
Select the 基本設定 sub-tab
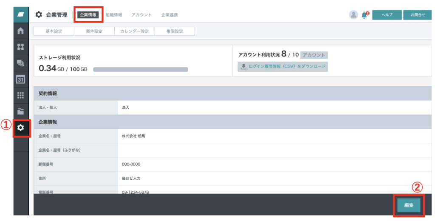coord(54,31)
